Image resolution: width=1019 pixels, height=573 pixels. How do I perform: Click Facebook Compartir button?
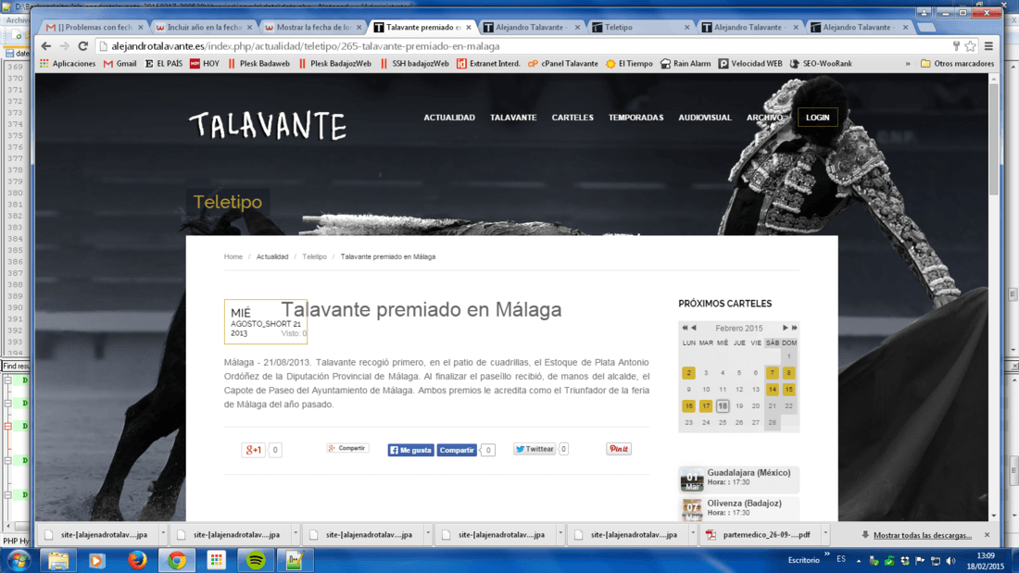[456, 450]
